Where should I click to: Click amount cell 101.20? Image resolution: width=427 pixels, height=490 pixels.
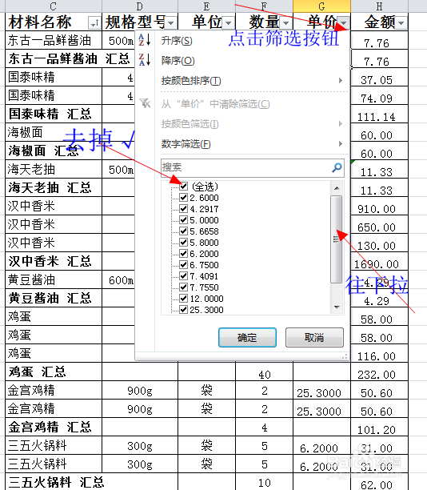pyautogui.click(x=379, y=427)
